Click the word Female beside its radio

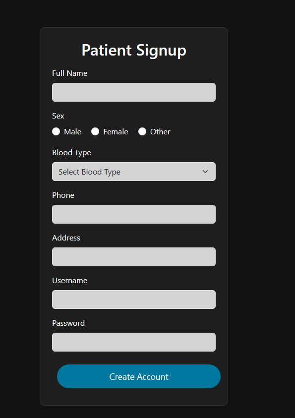(x=116, y=132)
